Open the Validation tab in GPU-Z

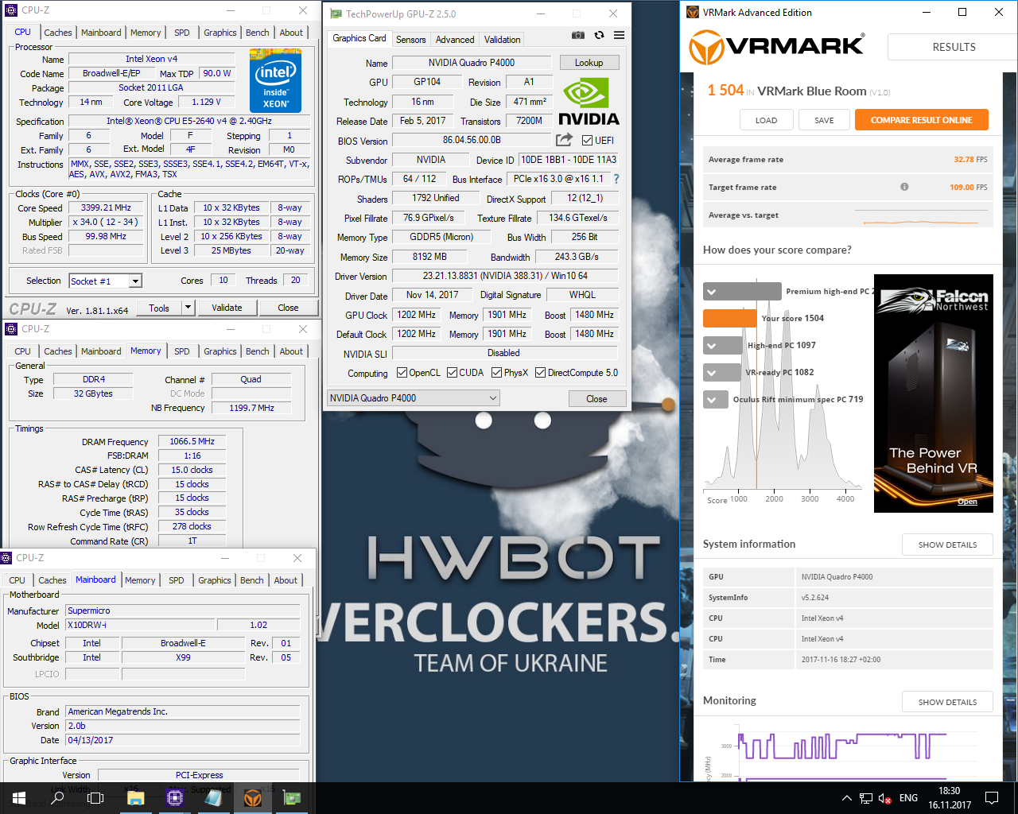503,39
